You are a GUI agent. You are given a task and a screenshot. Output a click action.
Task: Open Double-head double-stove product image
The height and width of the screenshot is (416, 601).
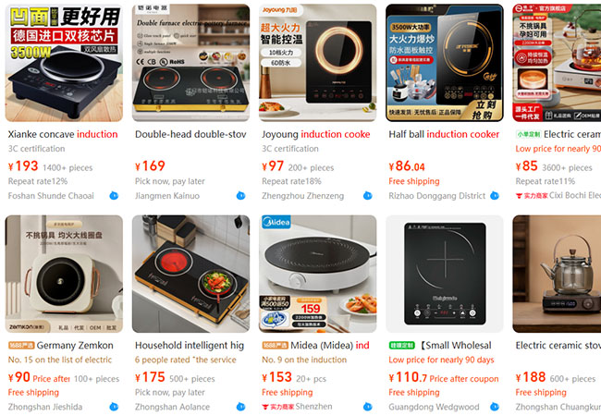[190, 63]
